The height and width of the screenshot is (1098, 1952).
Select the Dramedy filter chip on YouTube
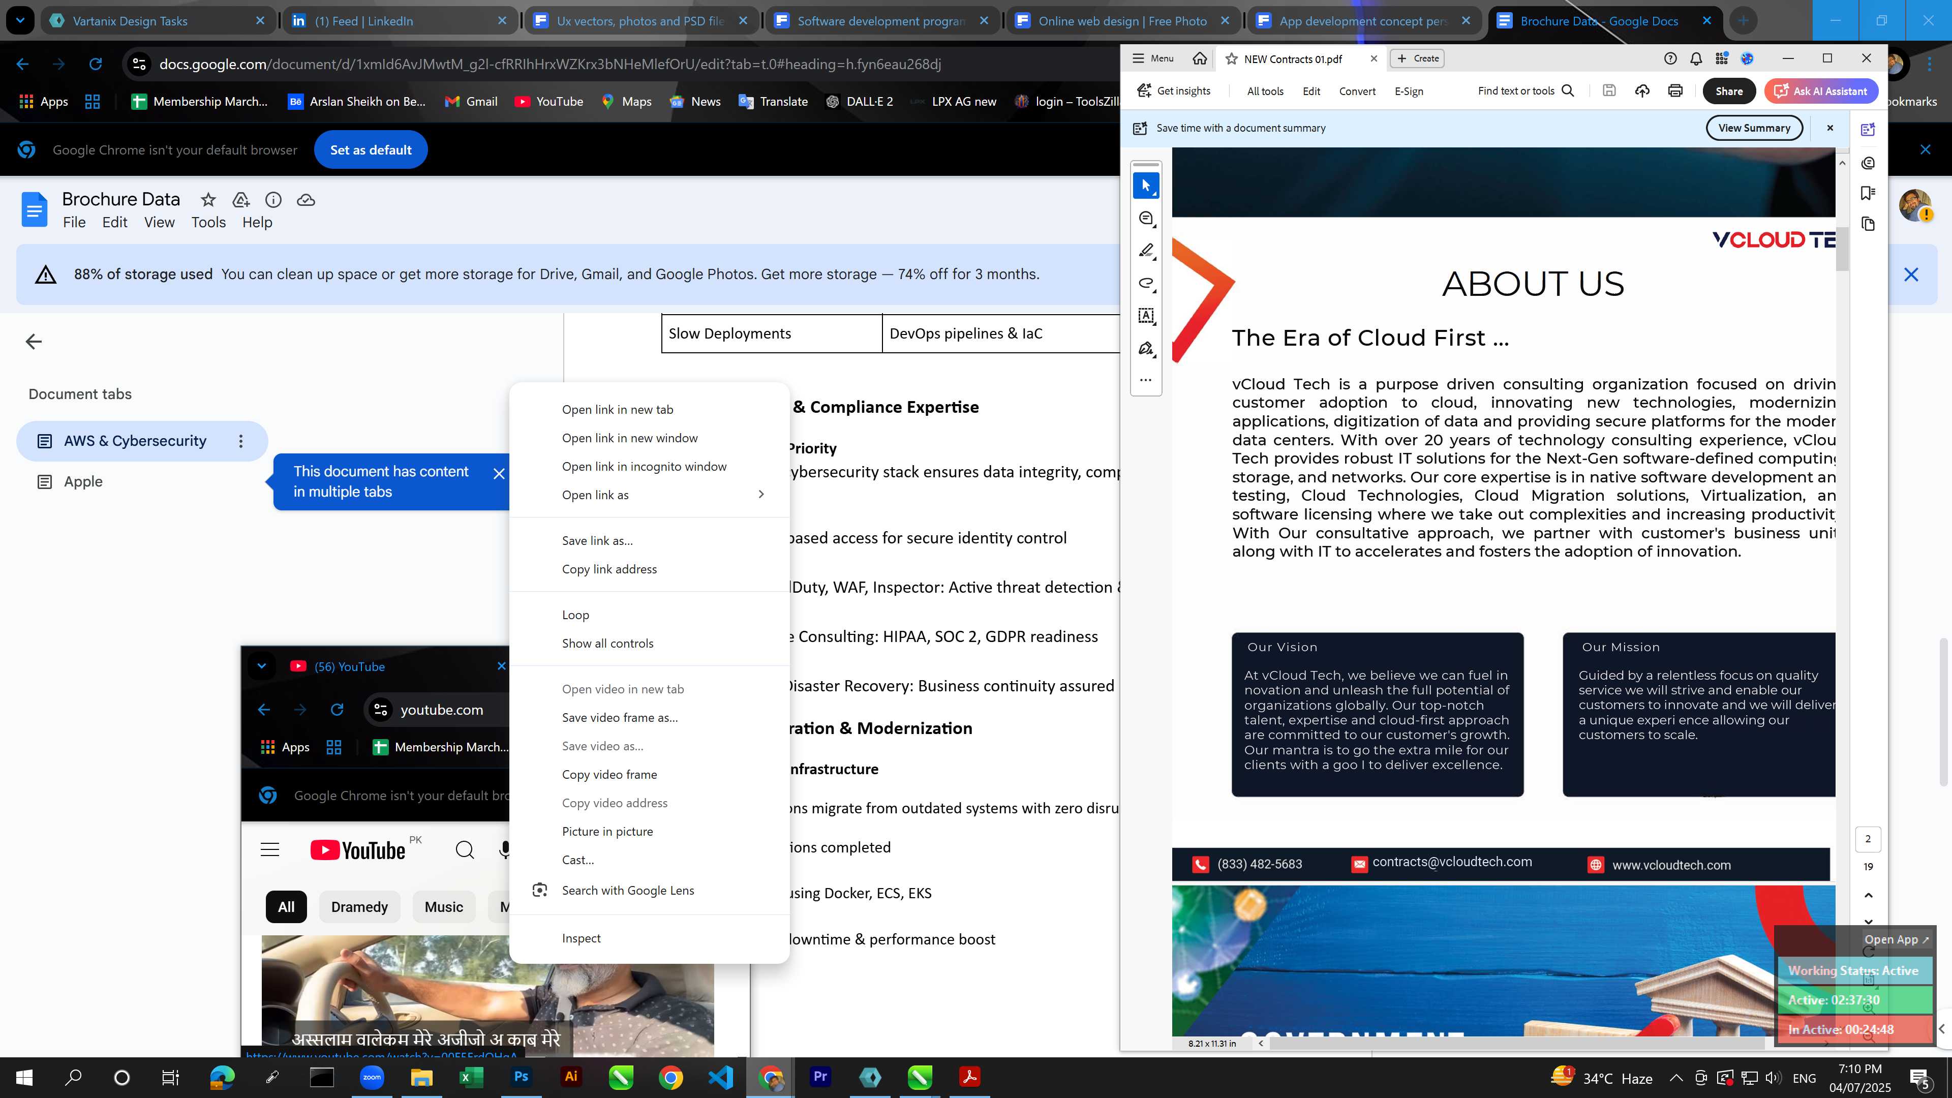pyautogui.click(x=359, y=907)
